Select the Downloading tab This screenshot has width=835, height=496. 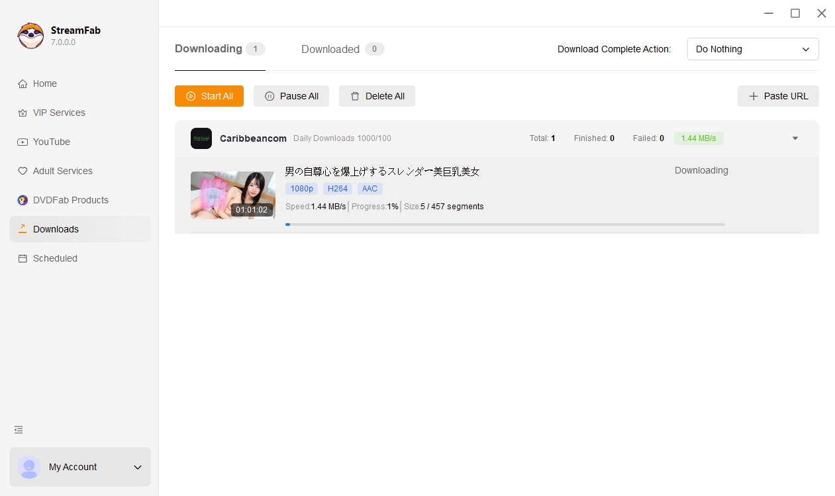(x=207, y=48)
